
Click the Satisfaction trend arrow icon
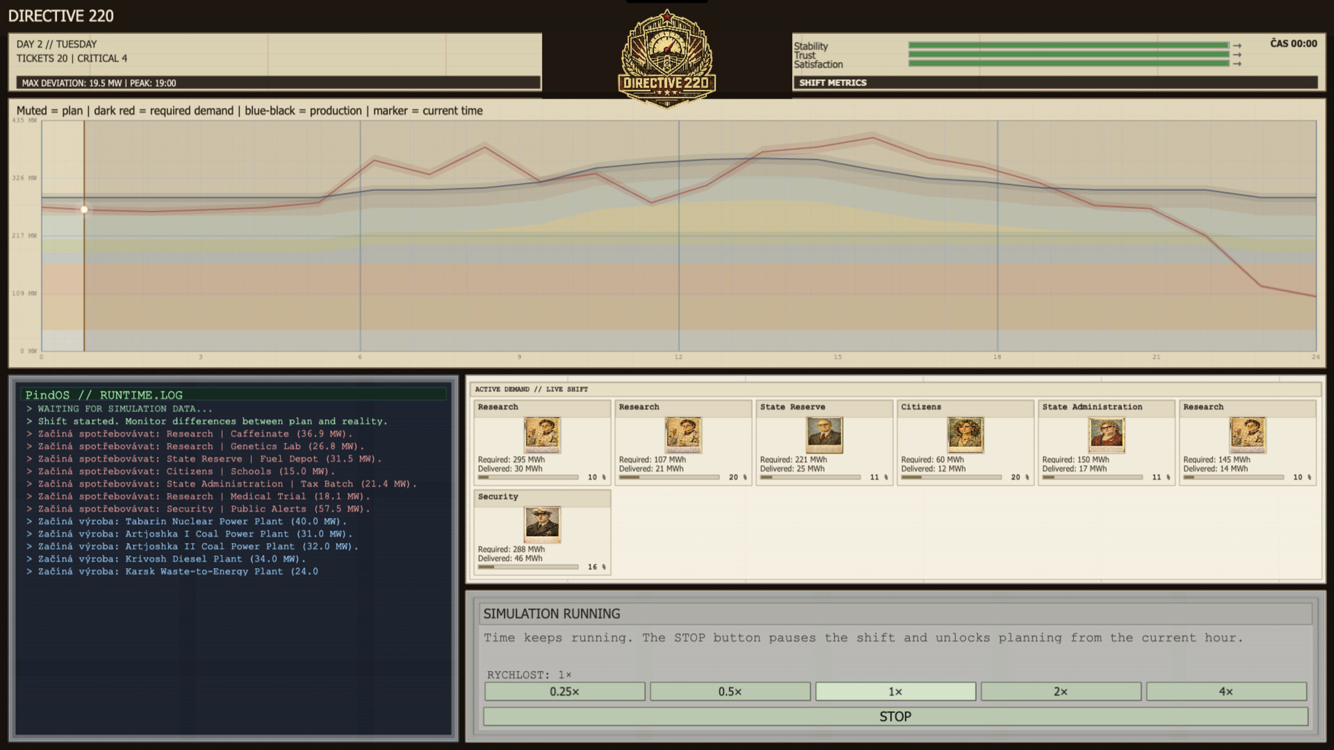(x=1237, y=64)
